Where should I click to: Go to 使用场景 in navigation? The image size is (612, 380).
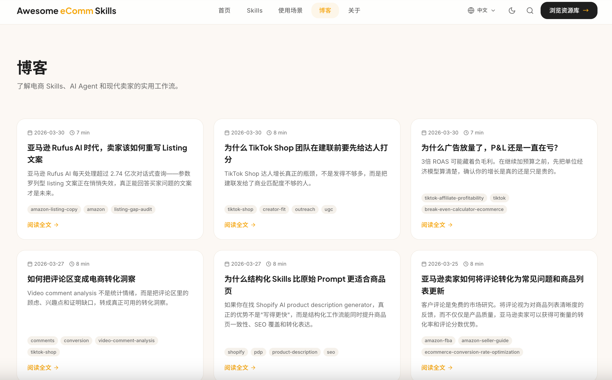[x=290, y=10]
